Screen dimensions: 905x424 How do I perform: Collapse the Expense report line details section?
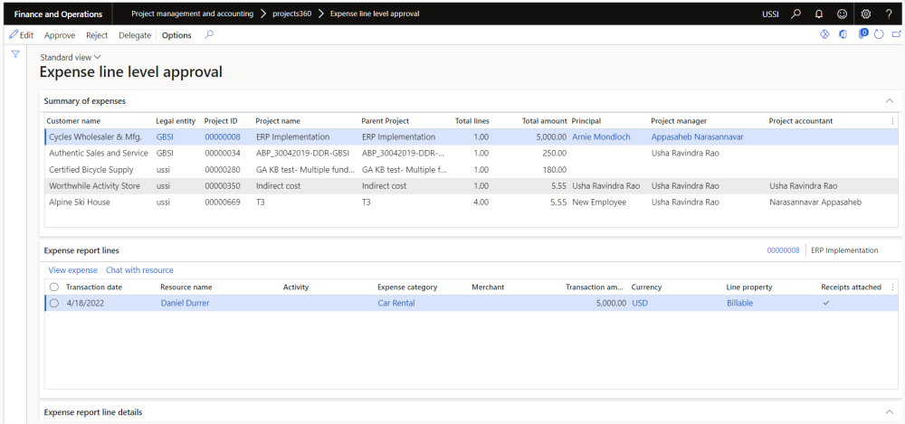tap(889, 412)
